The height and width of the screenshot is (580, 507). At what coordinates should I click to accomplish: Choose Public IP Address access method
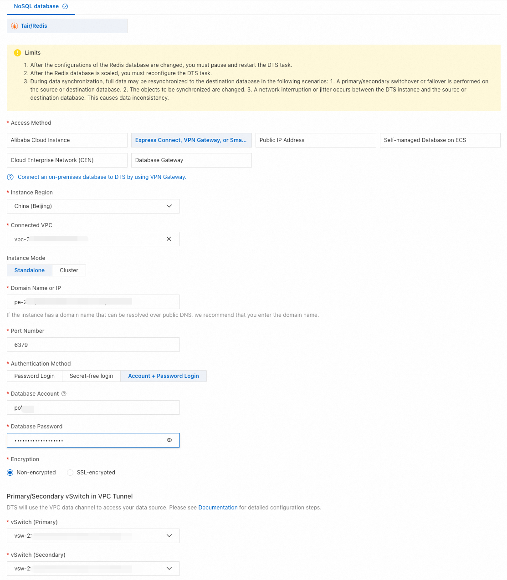tap(316, 140)
